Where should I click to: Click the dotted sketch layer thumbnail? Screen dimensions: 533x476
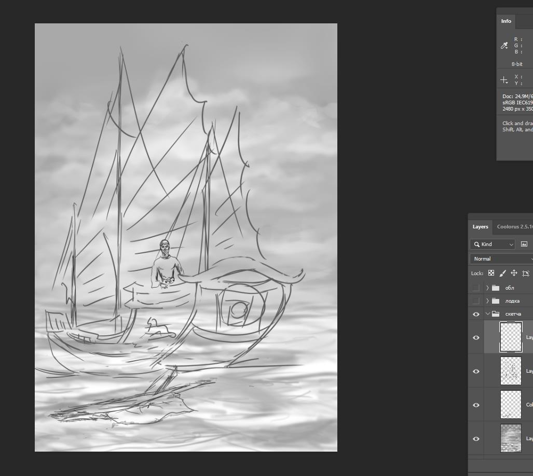click(x=511, y=371)
